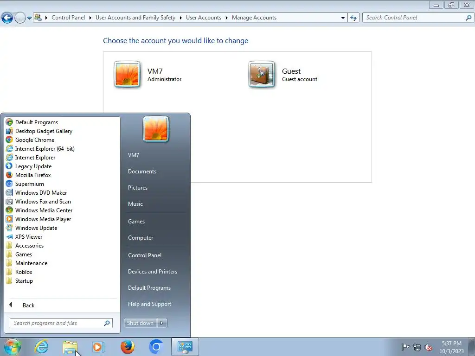Open Supermium from the Start menu list
This screenshot has height=356, width=475.
point(25,184)
